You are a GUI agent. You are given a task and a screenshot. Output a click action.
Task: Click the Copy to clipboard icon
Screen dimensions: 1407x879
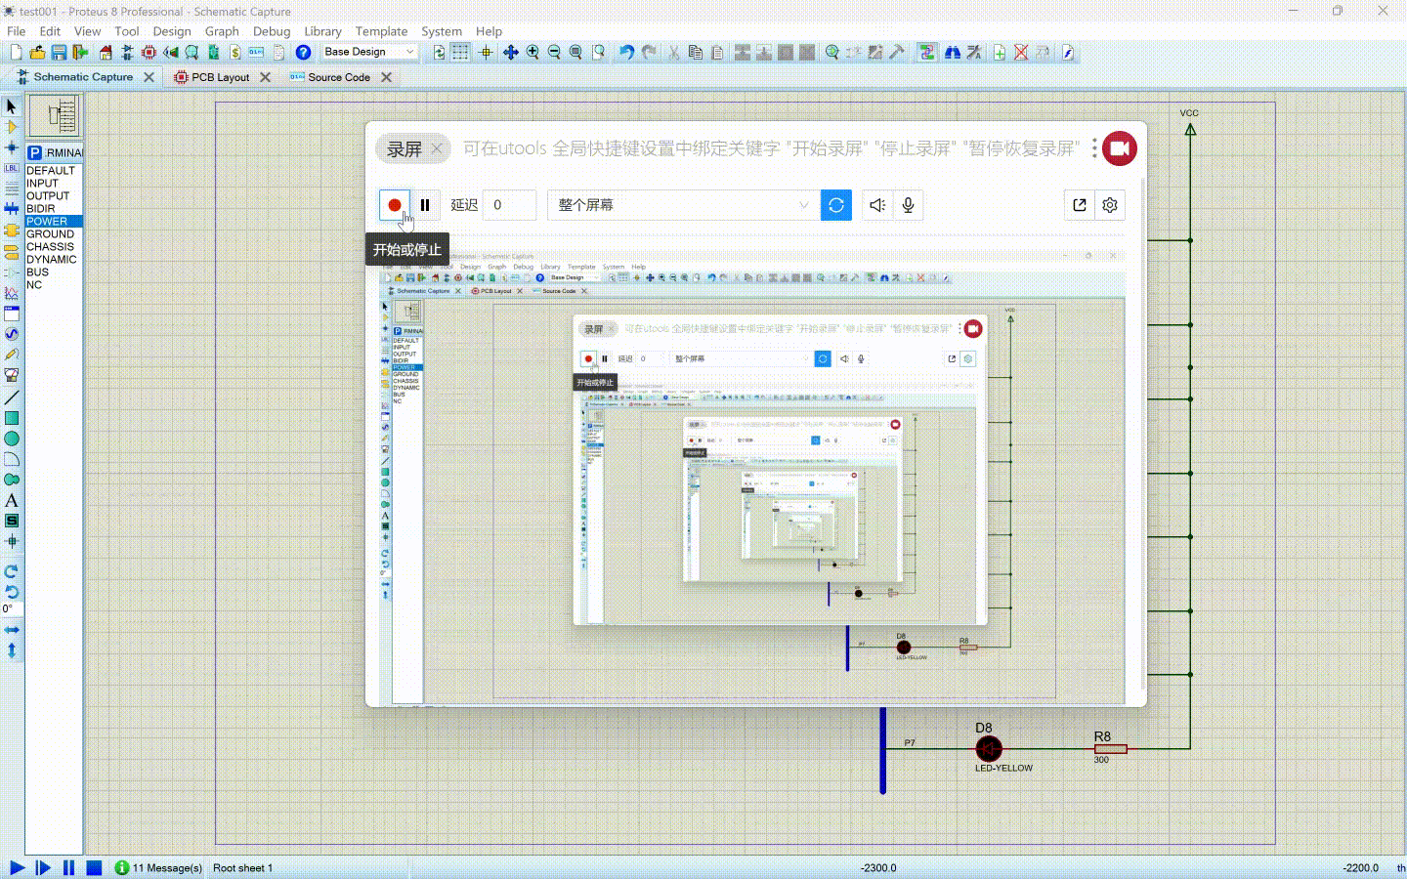click(x=696, y=53)
